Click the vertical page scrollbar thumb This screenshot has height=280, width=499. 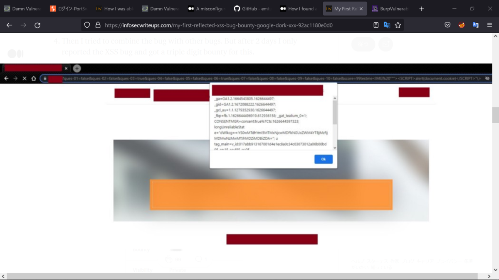pos(495,115)
